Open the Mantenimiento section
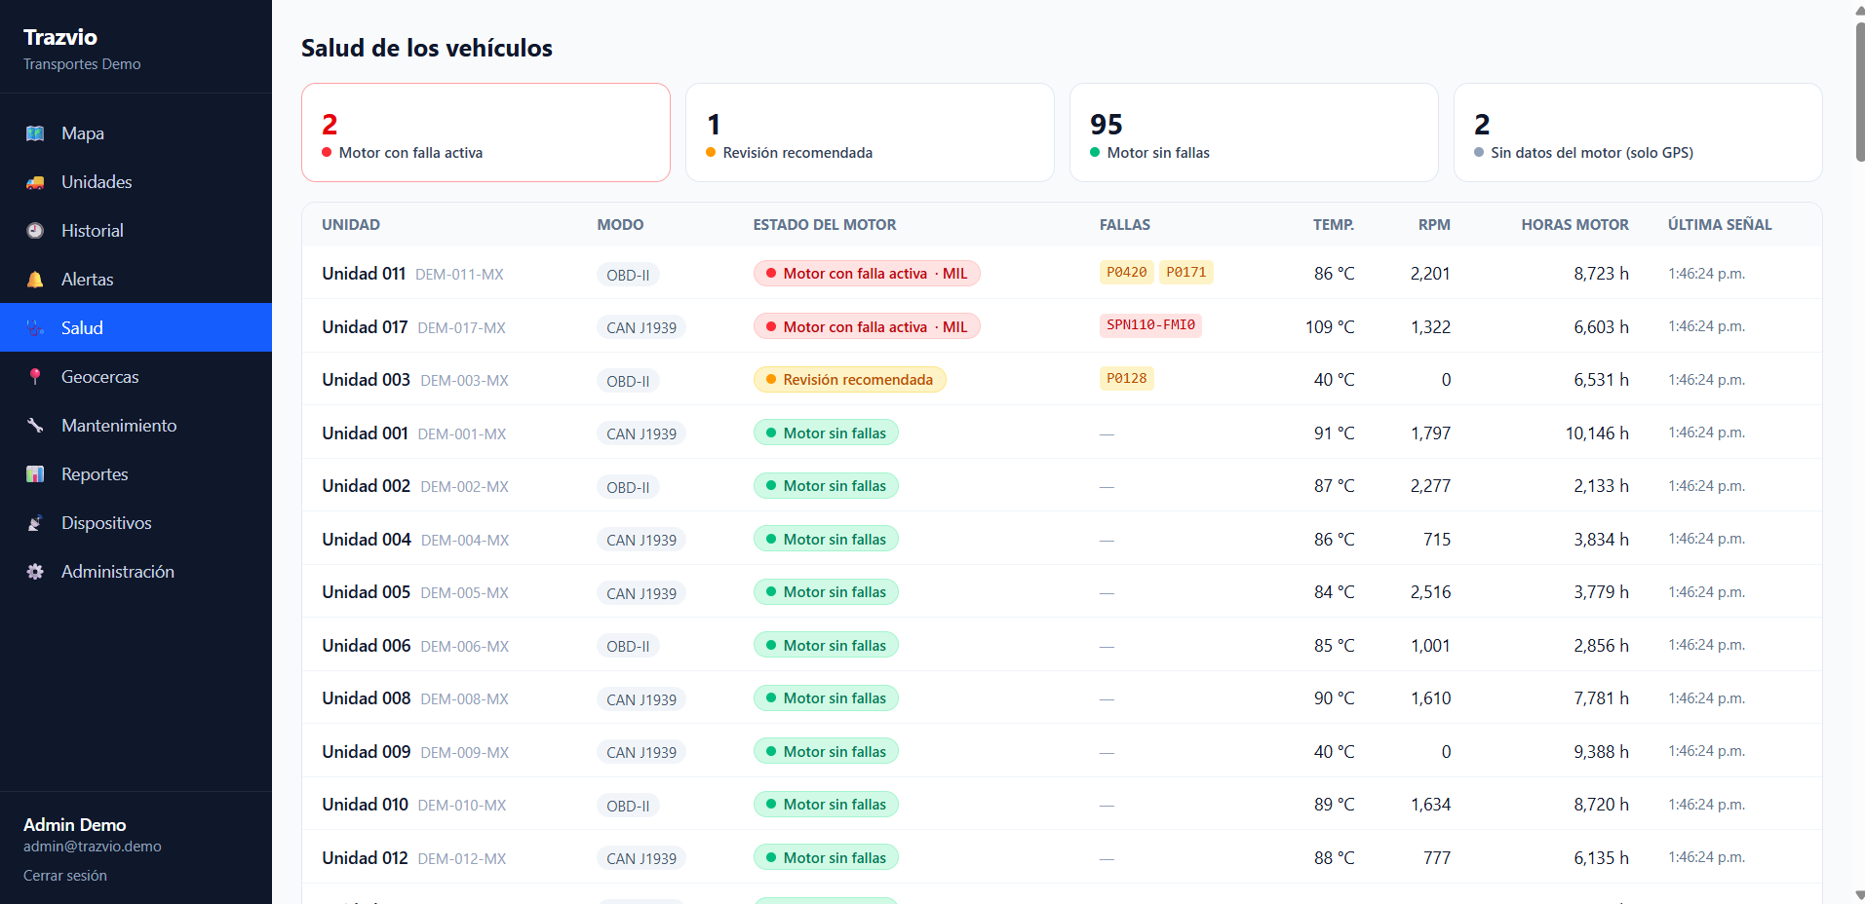This screenshot has width=1865, height=904. (x=136, y=426)
